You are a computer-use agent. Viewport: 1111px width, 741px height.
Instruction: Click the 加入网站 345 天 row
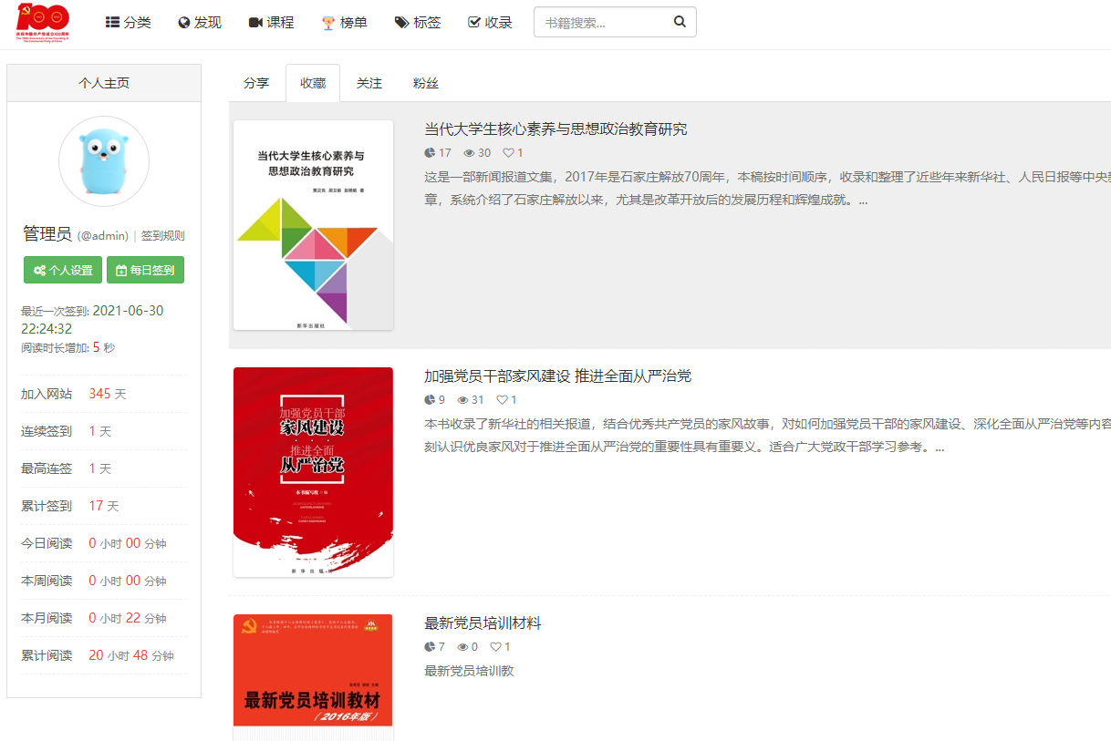[104, 394]
